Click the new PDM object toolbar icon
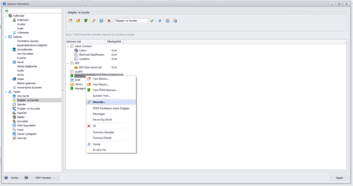Screen dimensions: 353x186 pyautogui.click(x=85, y=21)
